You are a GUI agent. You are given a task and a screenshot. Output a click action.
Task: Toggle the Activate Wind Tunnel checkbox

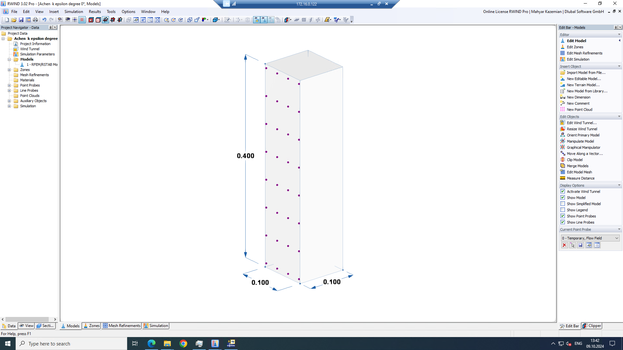563,192
